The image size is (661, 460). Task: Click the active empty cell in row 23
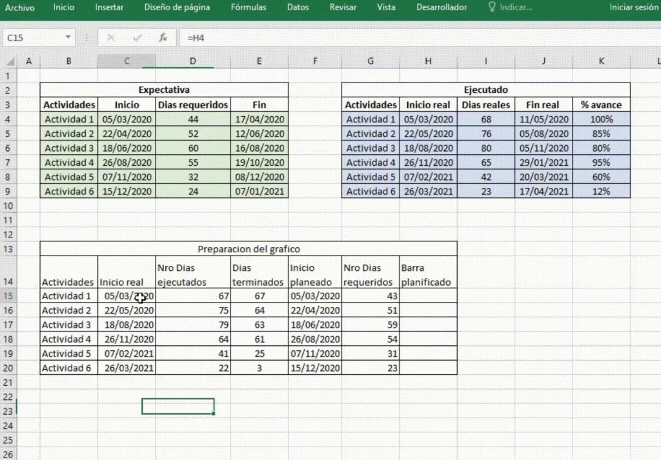(178, 406)
